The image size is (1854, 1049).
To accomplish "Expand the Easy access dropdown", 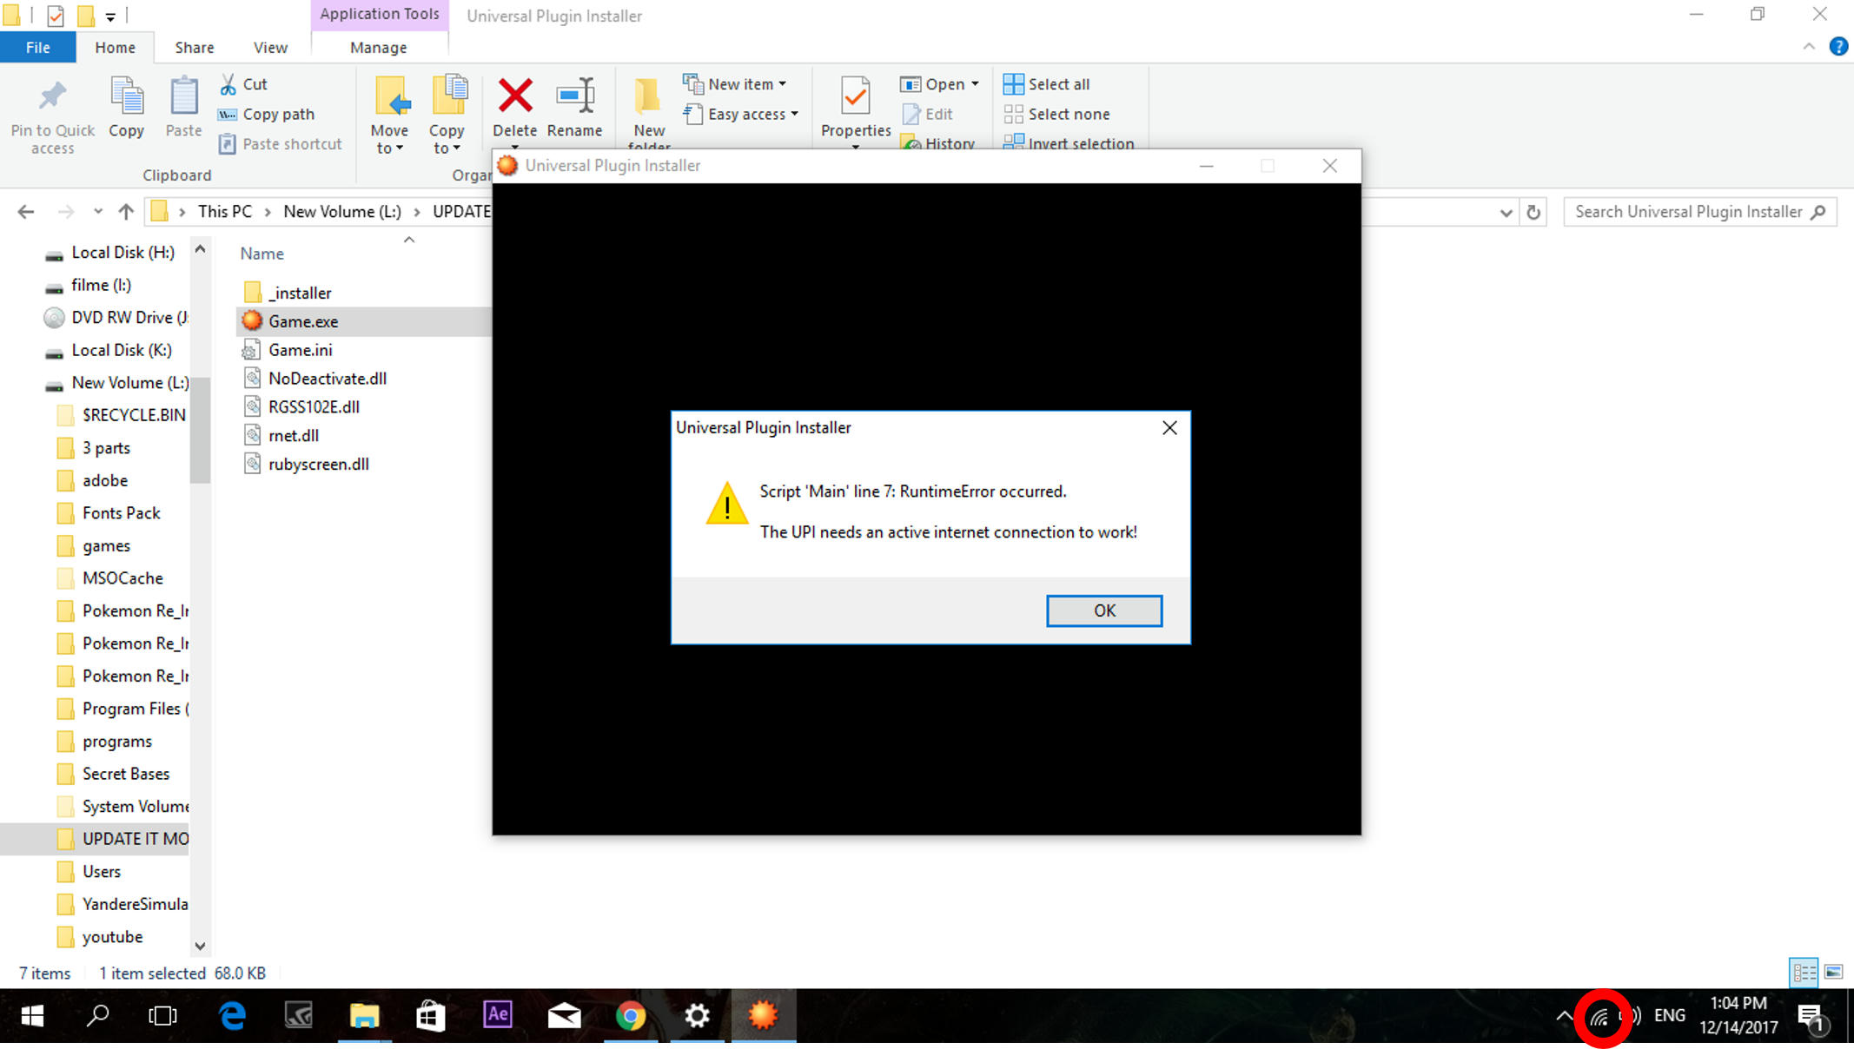I will [x=794, y=114].
